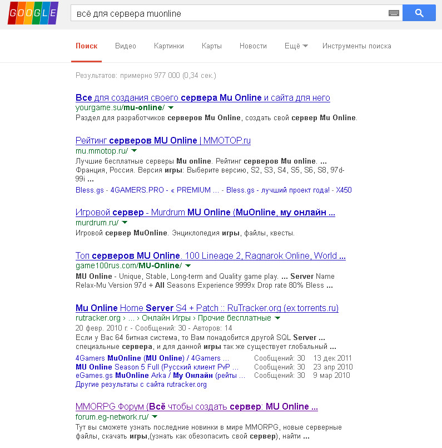Open Инструменты поиска
Screen dimensions: 442x448
(x=357, y=46)
